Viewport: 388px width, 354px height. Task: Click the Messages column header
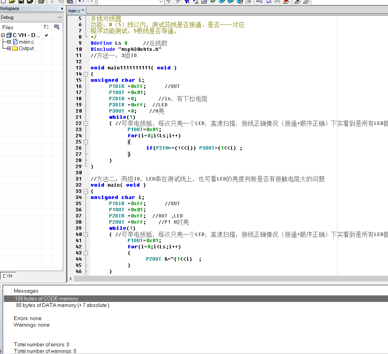tap(26, 291)
